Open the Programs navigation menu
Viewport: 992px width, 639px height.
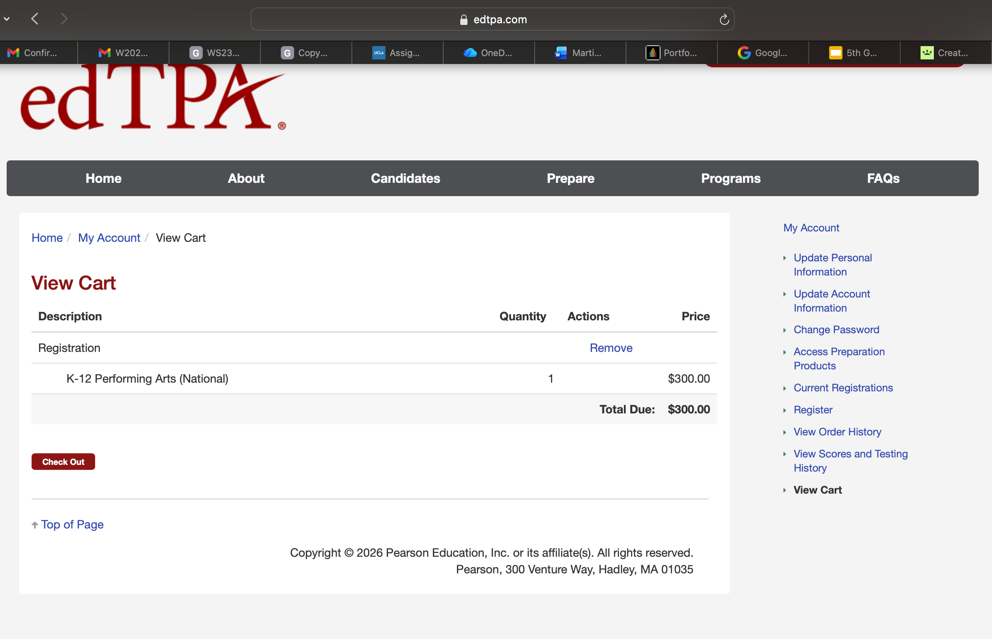(730, 178)
